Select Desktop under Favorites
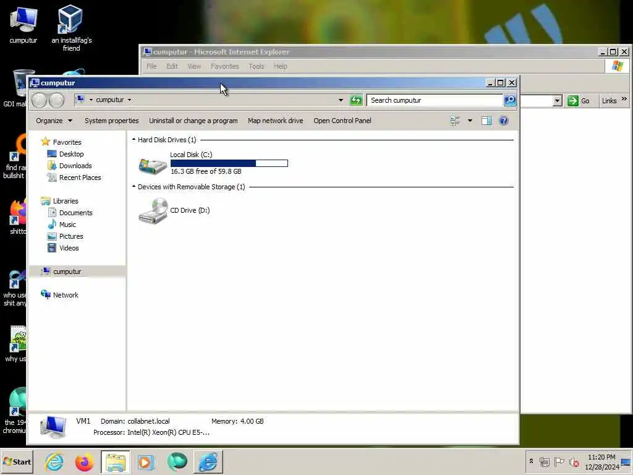 [72, 154]
